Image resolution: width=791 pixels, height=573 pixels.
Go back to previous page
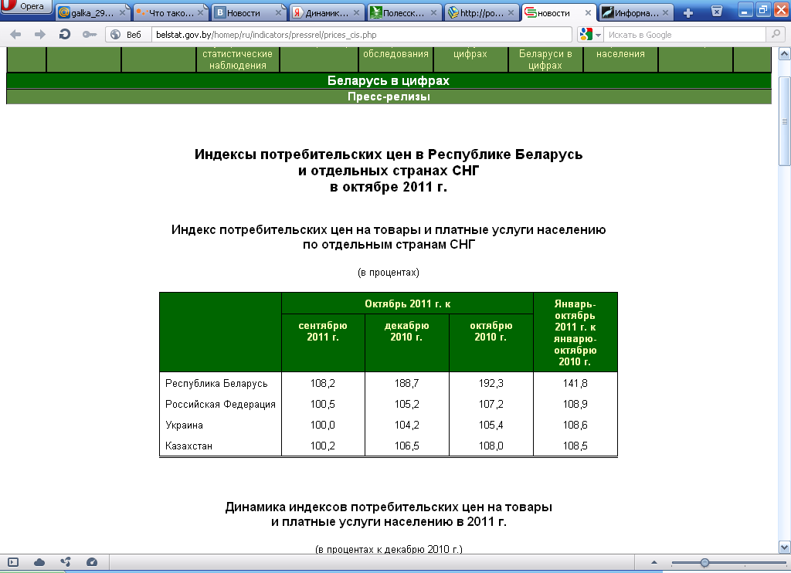(15, 34)
